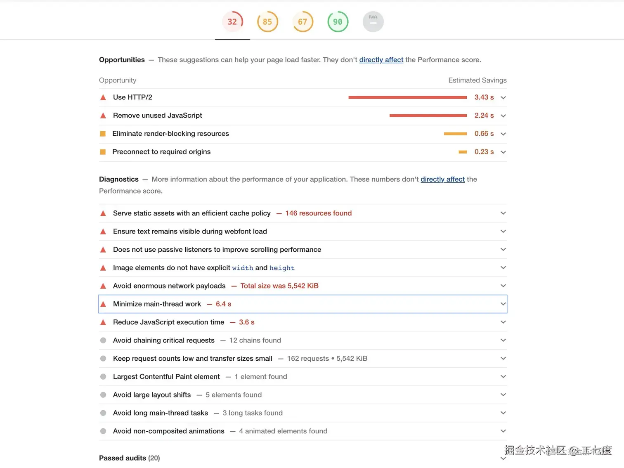
Task: Click the grey PWA category gauge
Action: (x=373, y=22)
